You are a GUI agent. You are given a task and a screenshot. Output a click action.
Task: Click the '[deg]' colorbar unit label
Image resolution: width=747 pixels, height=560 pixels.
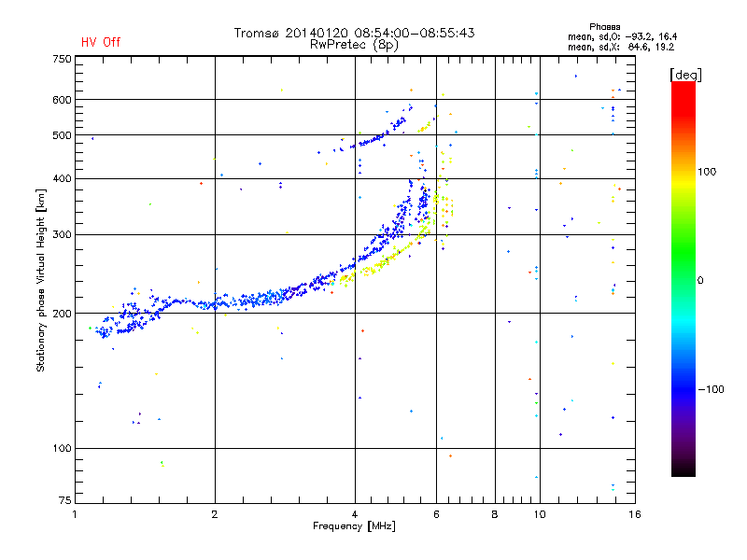click(x=685, y=75)
